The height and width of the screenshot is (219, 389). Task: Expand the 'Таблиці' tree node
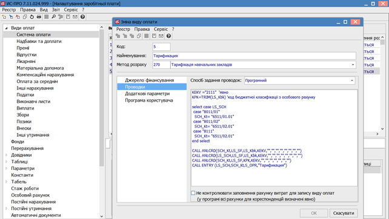(x=7, y=162)
